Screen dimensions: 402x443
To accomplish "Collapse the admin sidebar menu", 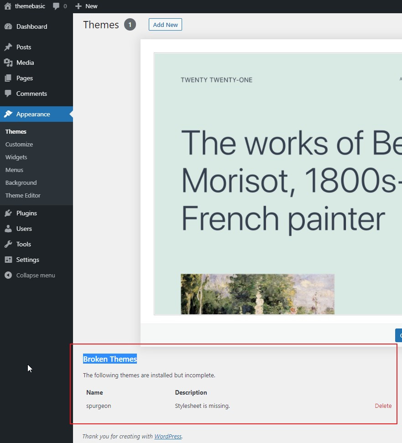I will 36,275.
